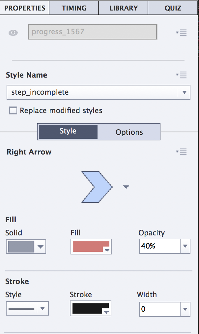Open Style Name options menu icon
The height and width of the screenshot is (334, 199).
point(181,75)
